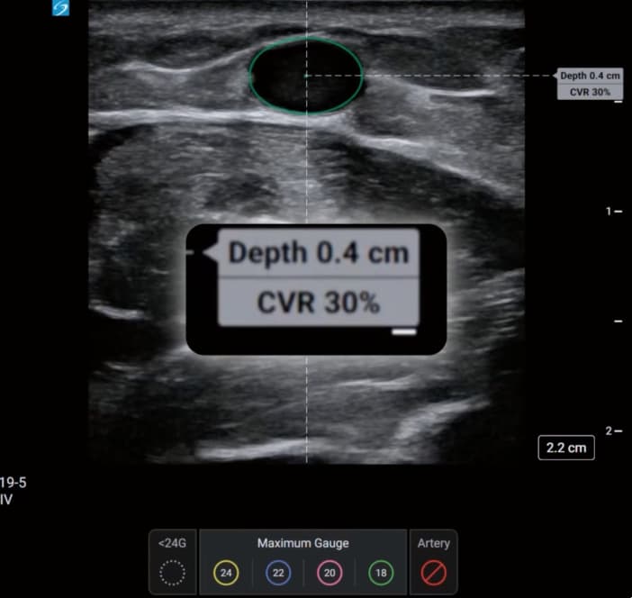
Task: Click the center of the dark vessel lumen
Action: click(x=306, y=77)
